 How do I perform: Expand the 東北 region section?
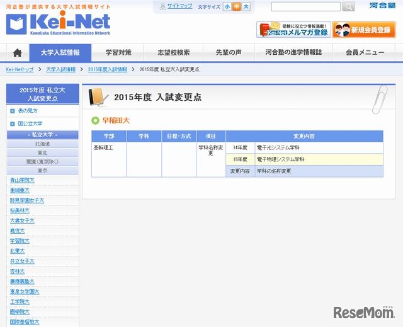[x=43, y=153]
